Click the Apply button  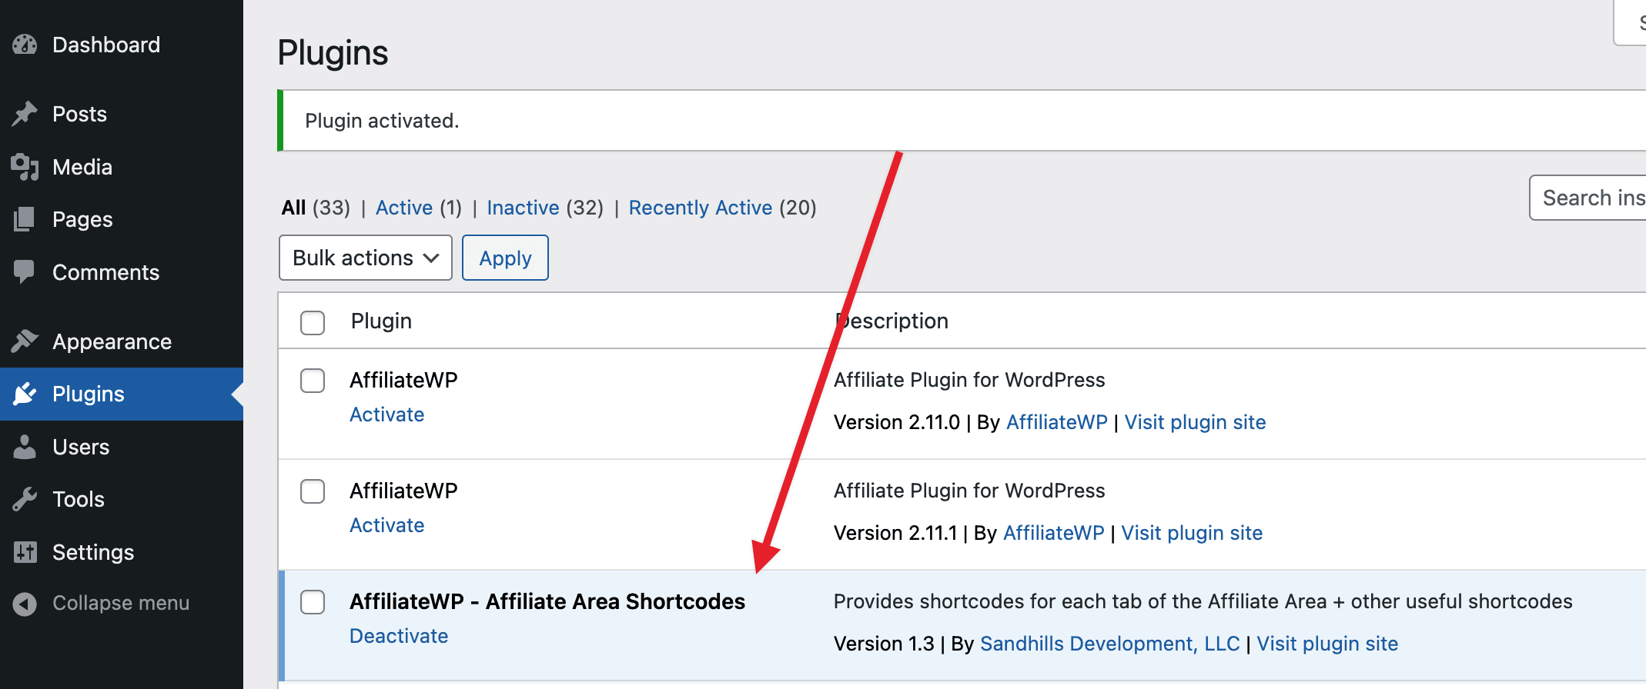click(x=505, y=258)
